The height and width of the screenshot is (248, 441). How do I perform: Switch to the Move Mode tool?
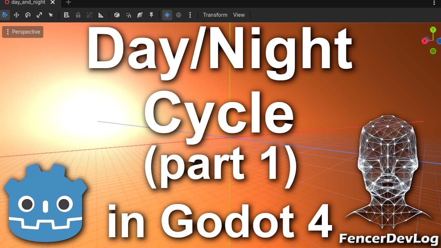click(16, 15)
